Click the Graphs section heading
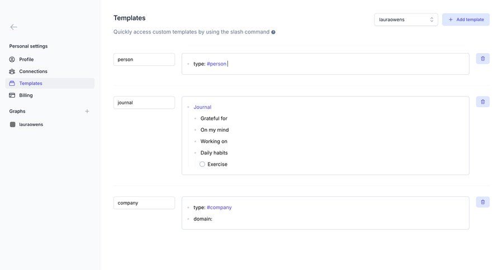Image resolution: width=503 pixels, height=270 pixels. click(x=17, y=111)
